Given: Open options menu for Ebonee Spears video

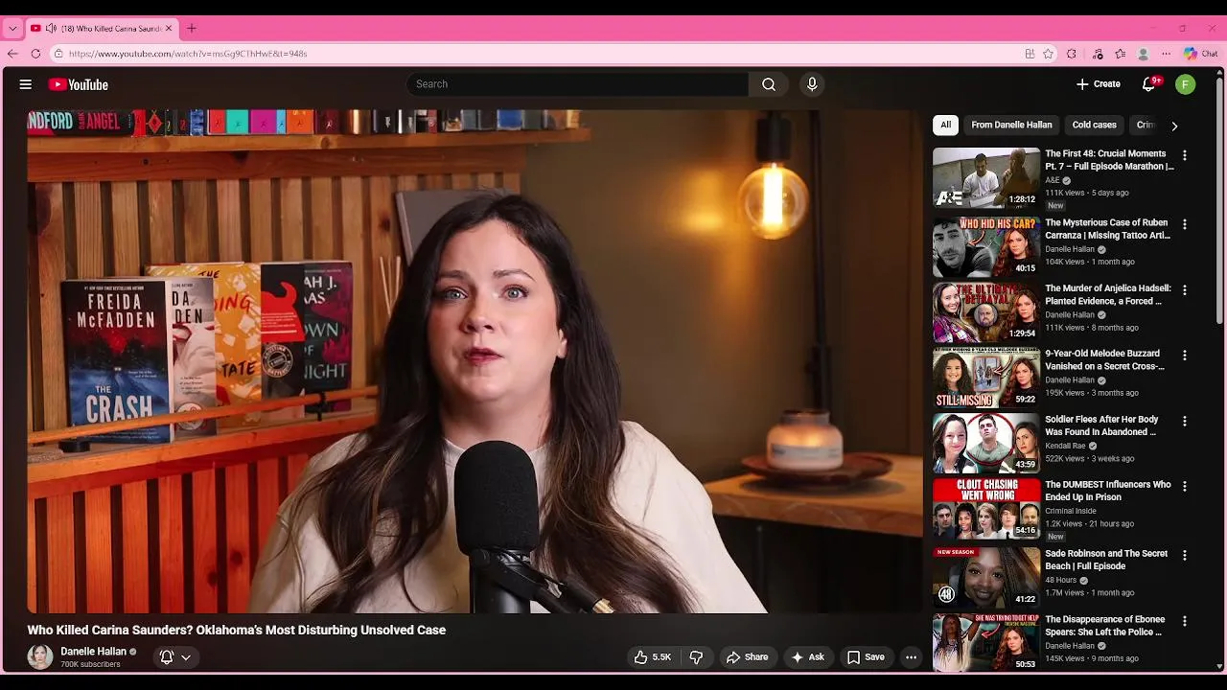Looking at the screenshot, I should coord(1185,621).
